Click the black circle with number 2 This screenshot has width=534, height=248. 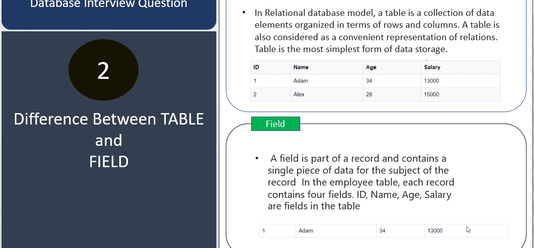point(103,70)
